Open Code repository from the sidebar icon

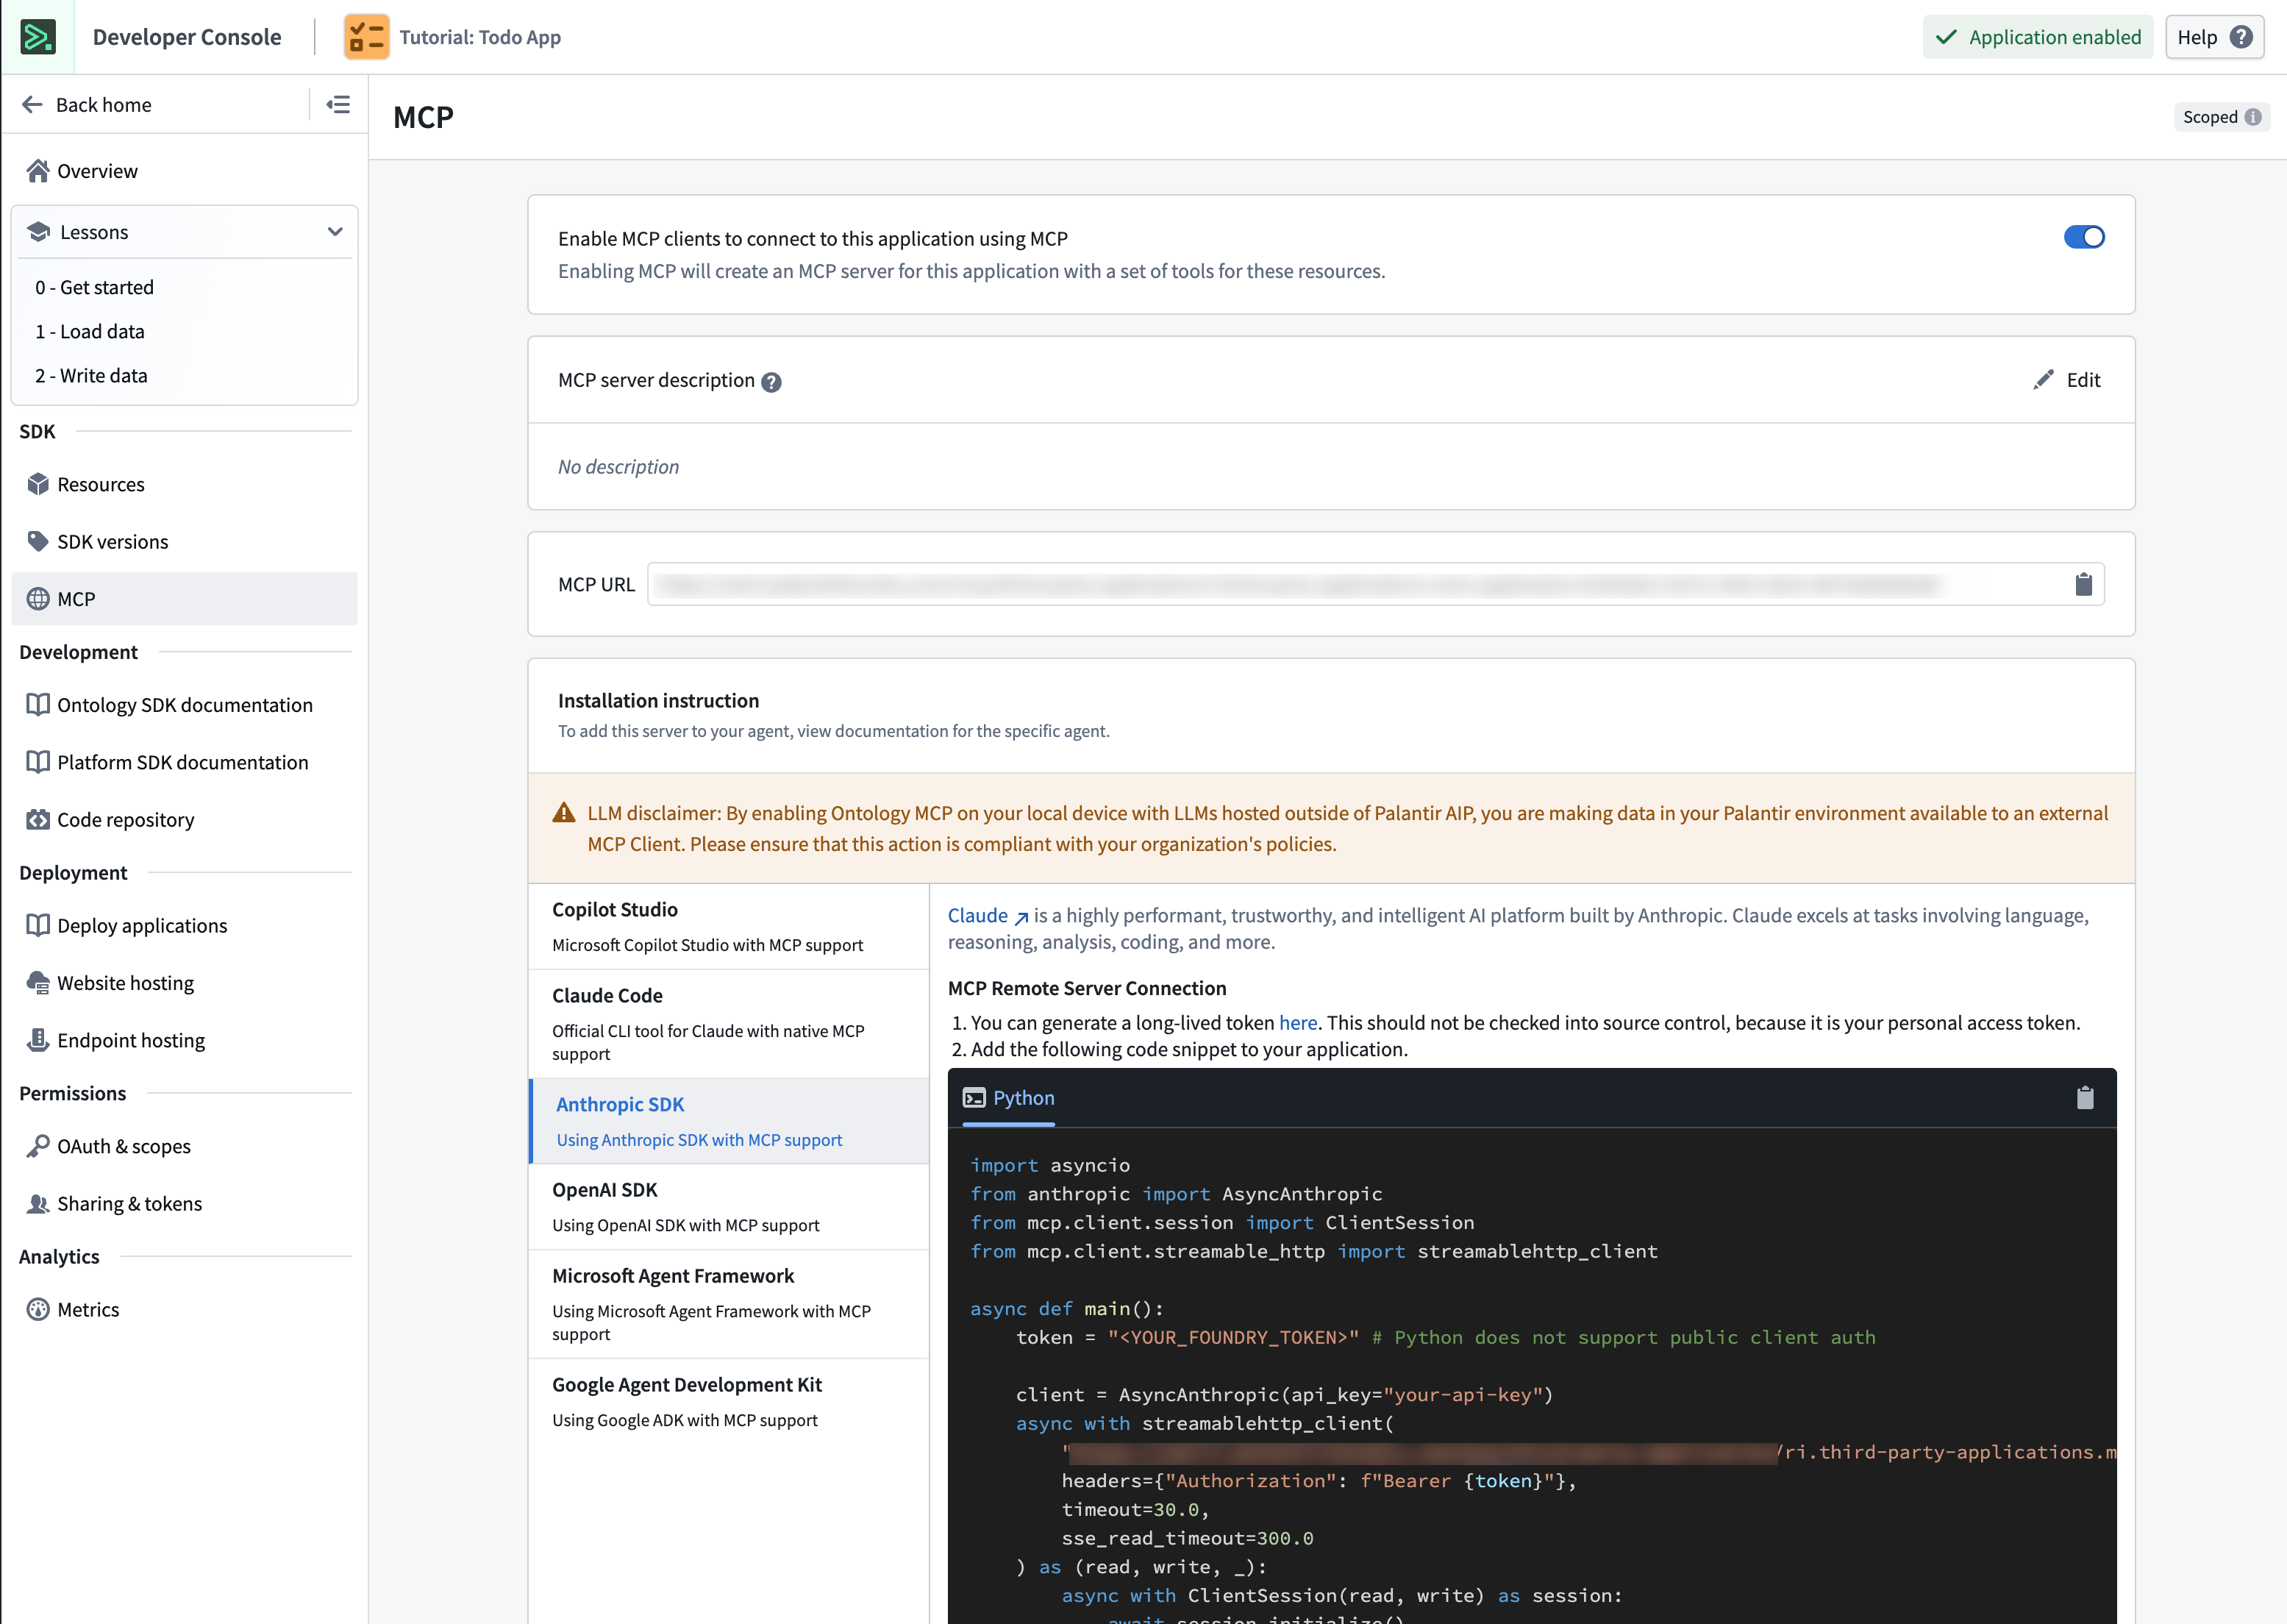click(x=38, y=819)
